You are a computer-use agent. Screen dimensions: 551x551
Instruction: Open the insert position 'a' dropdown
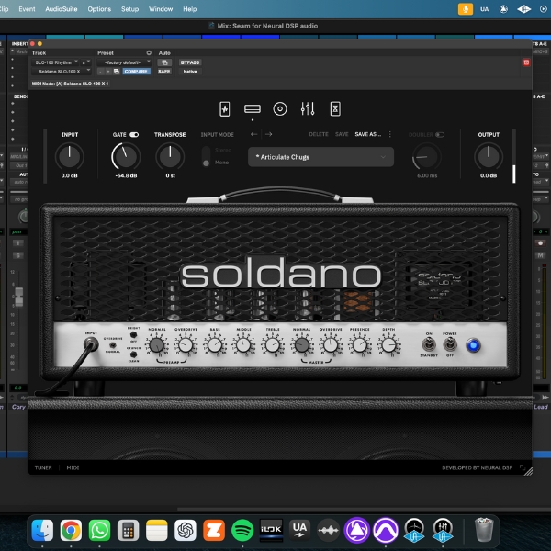click(x=85, y=62)
